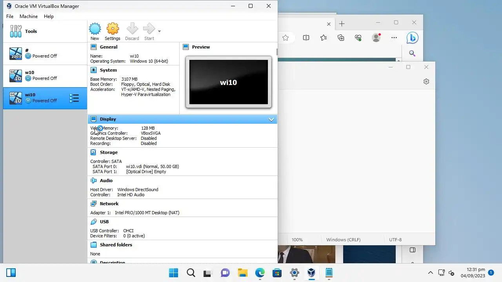Click the Audio section speaker icon

(93, 181)
